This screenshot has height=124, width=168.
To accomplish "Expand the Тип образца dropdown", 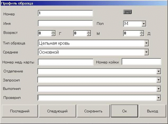I will (x=146, y=43).
